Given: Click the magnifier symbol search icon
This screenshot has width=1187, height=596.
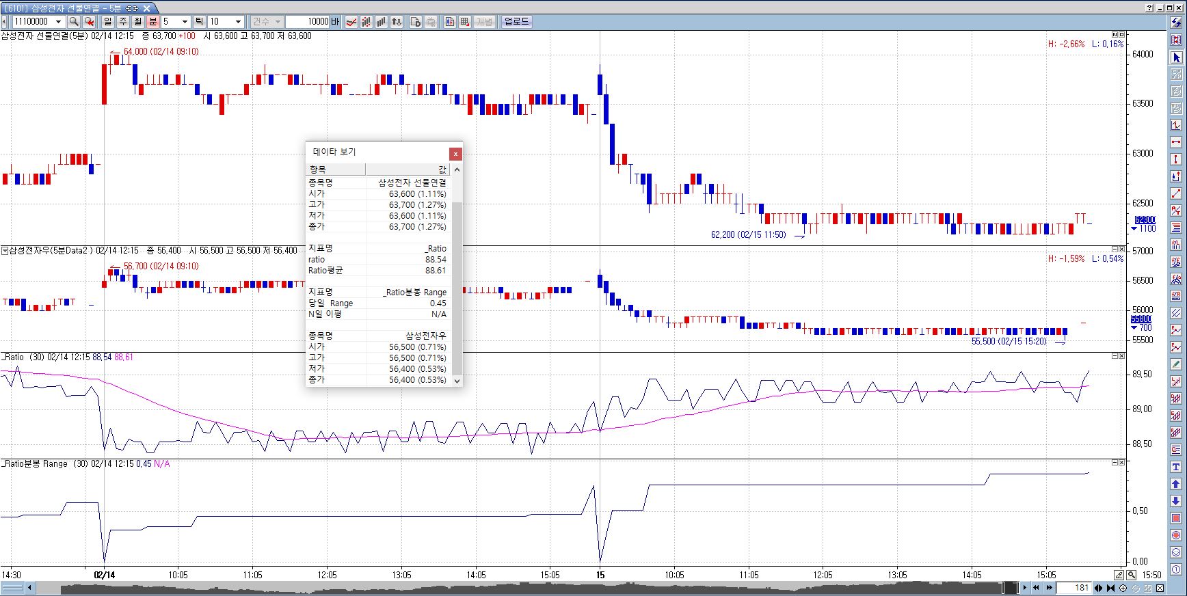Looking at the screenshot, I should [x=74, y=22].
